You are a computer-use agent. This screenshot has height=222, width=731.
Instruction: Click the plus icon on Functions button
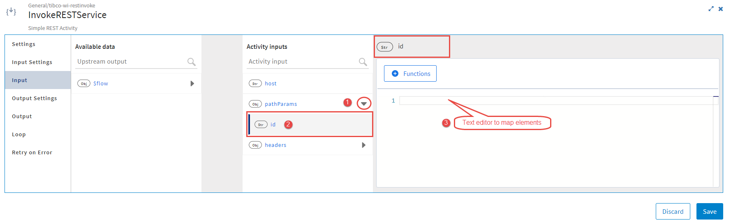(x=395, y=73)
